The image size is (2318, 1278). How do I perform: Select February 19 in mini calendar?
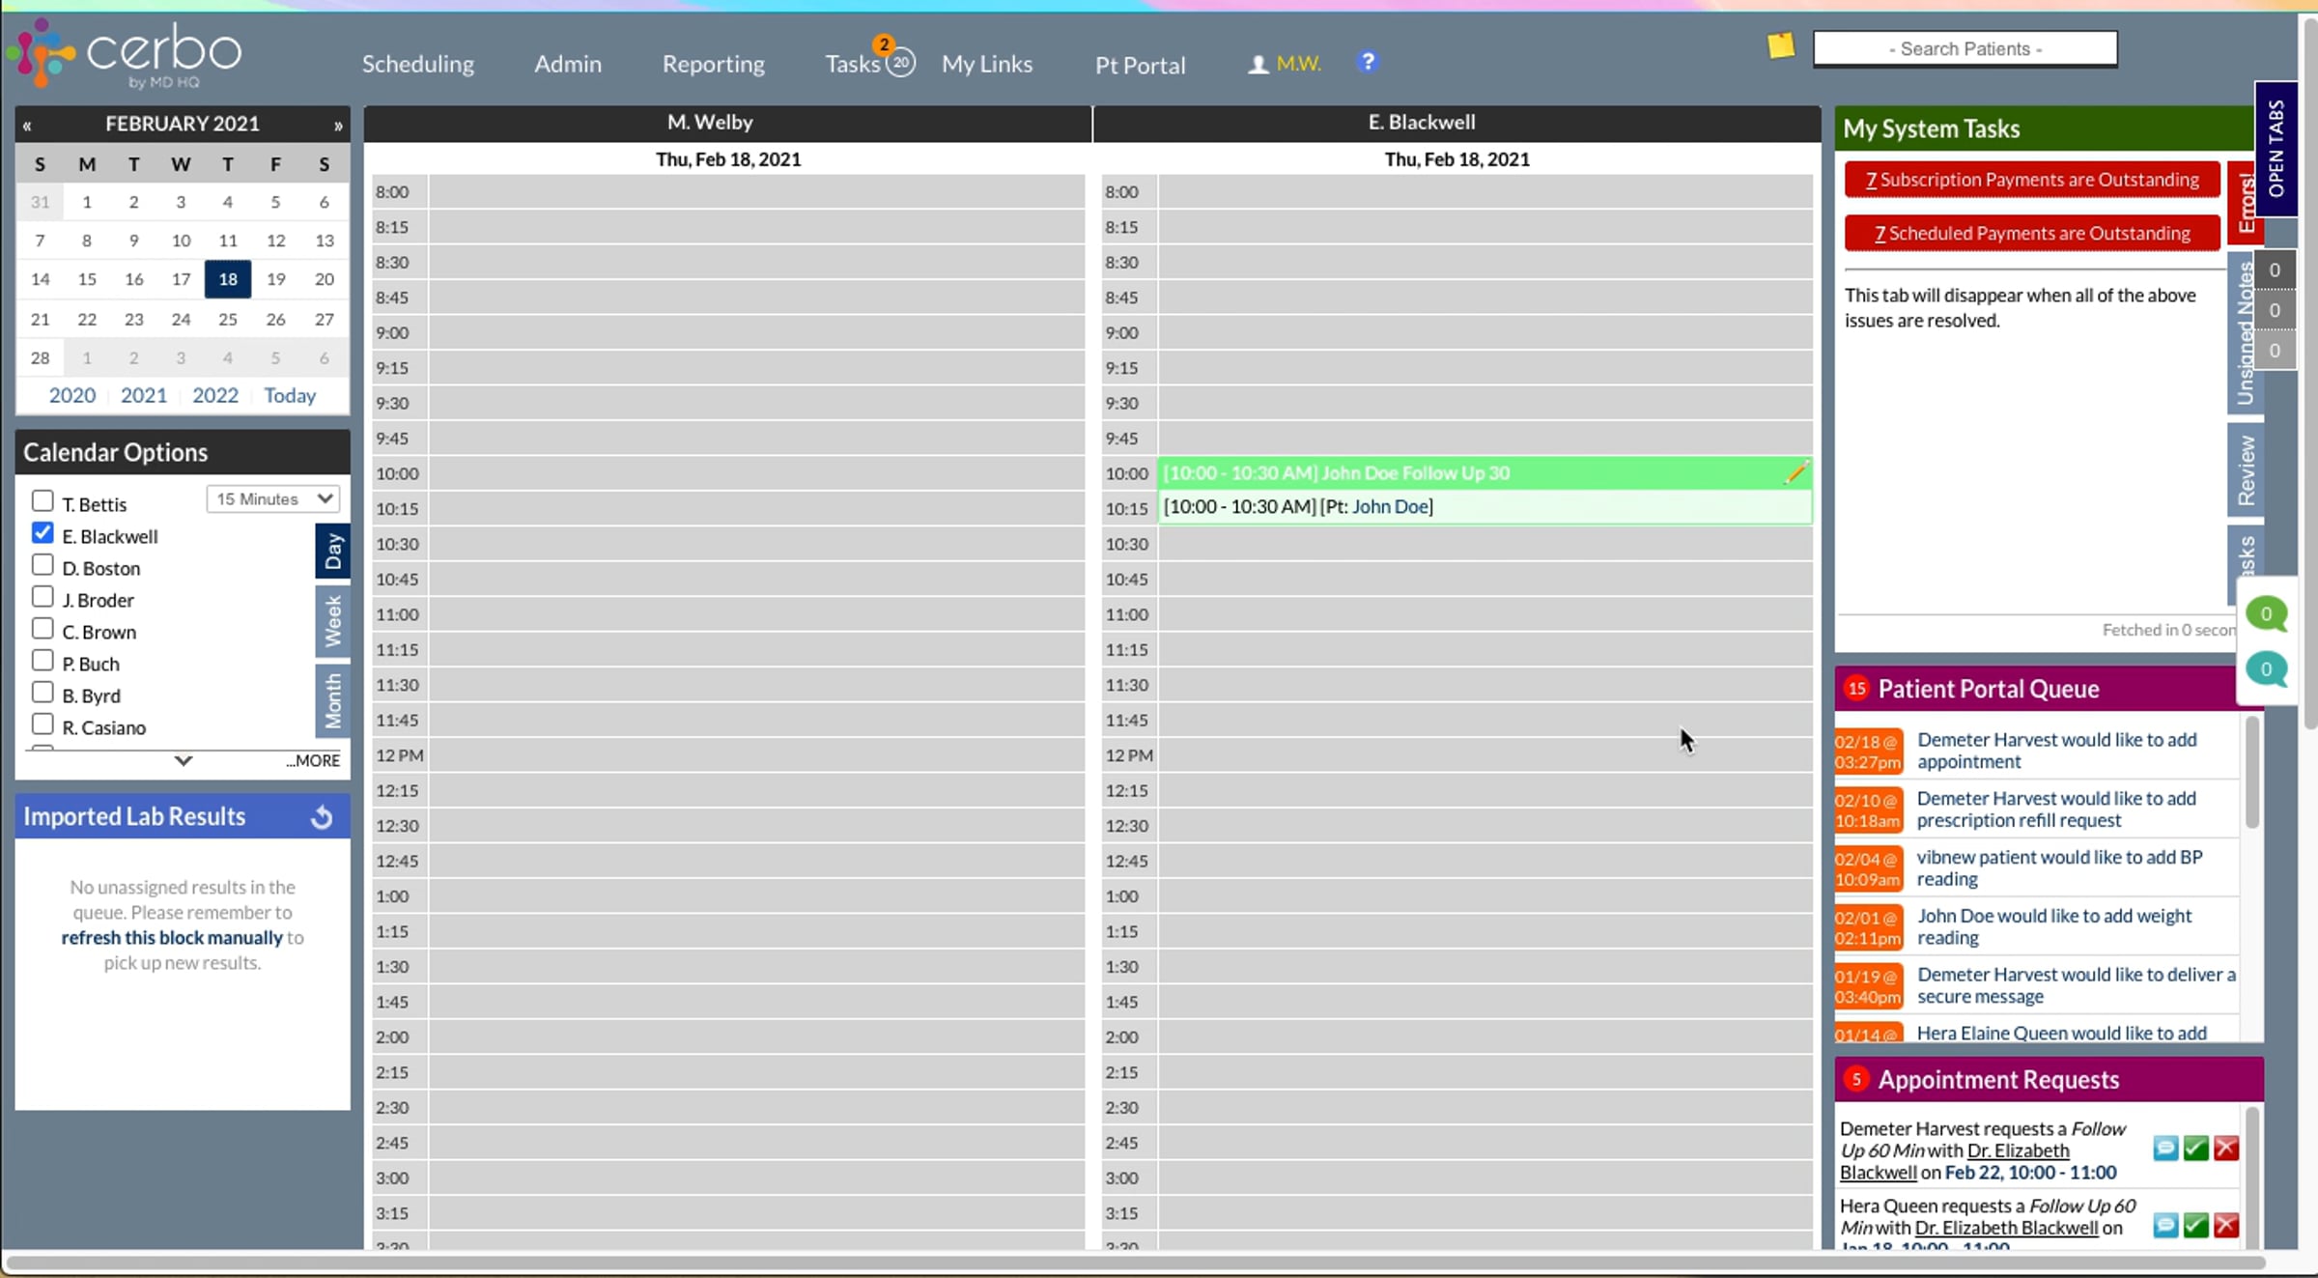click(276, 279)
